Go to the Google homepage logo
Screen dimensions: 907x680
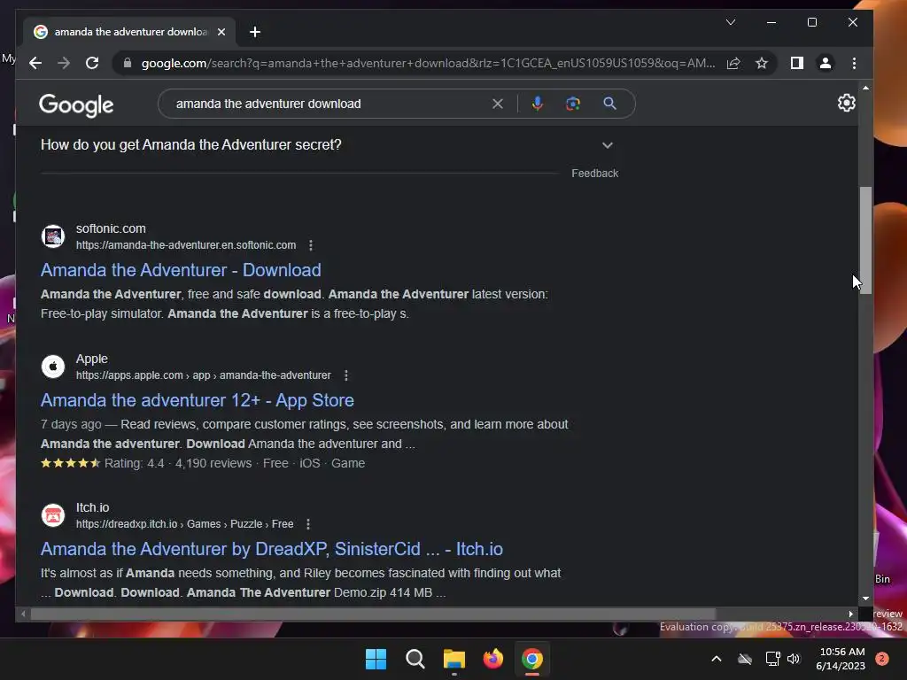[76, 105]
